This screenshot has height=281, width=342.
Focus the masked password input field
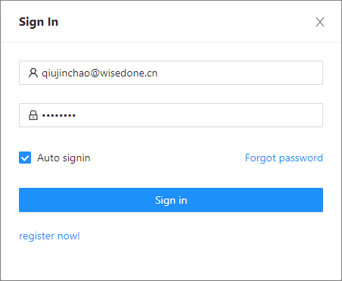(x=171, y=115)
